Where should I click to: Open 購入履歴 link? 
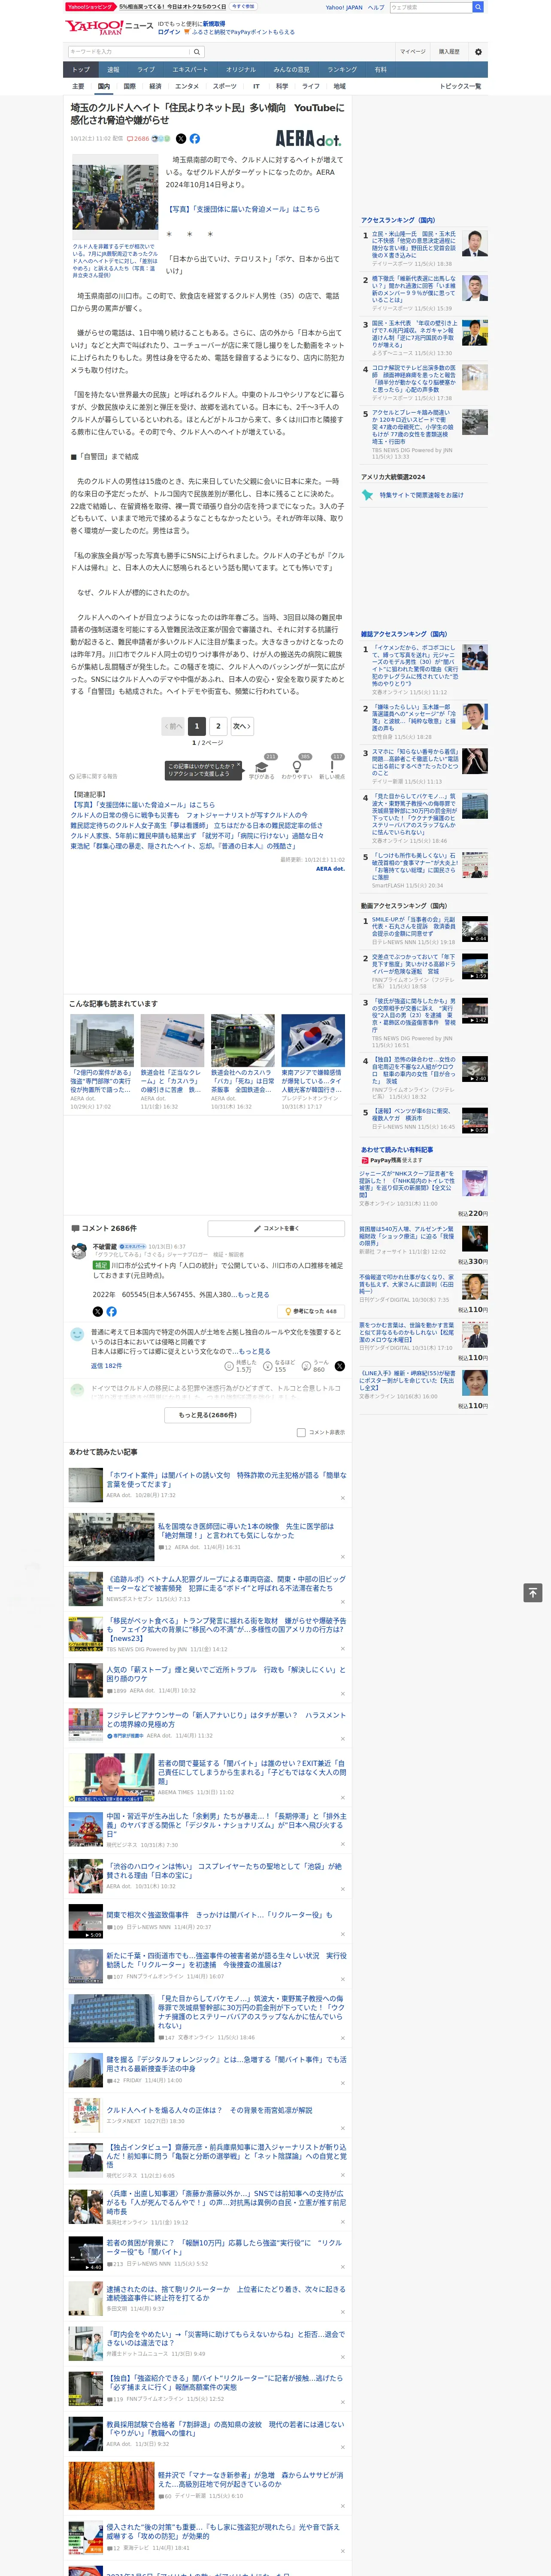pyautogui.click(x=449, y=52)
